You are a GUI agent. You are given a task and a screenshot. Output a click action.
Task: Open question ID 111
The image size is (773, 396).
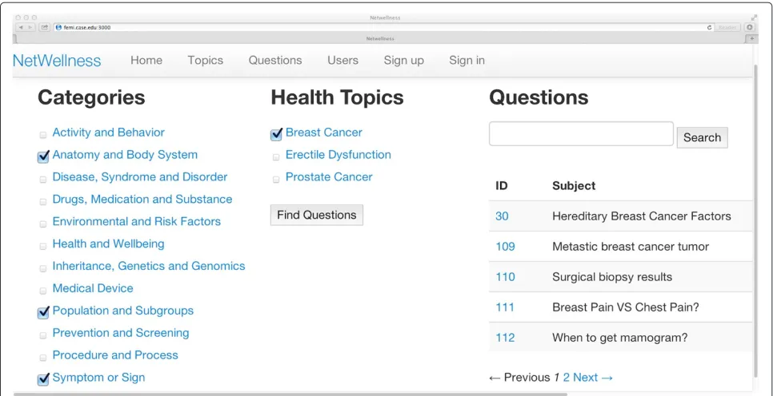tap(505, 307)
